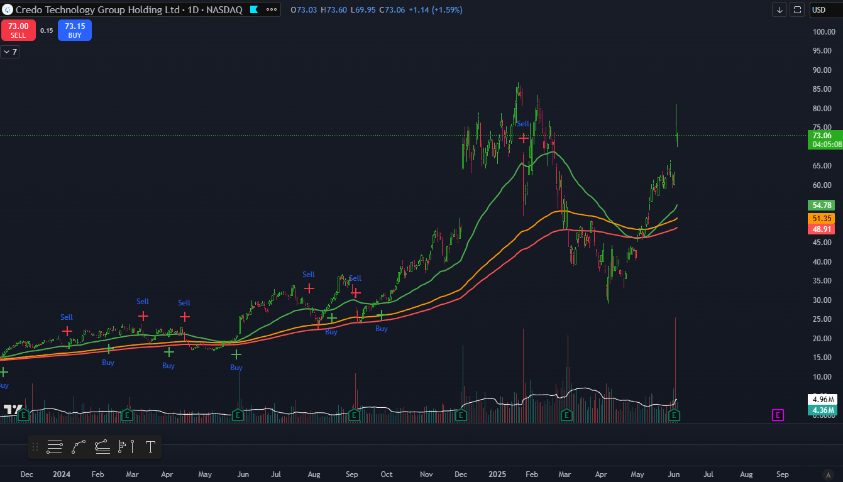Click the Nov label on time axis
The height and width of the screenshot is (482, 843).
pos(426,474)
